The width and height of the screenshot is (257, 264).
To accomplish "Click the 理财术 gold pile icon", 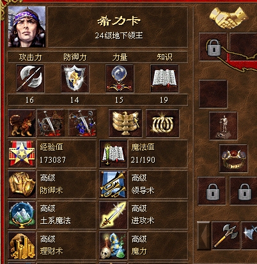I will 22,246.
